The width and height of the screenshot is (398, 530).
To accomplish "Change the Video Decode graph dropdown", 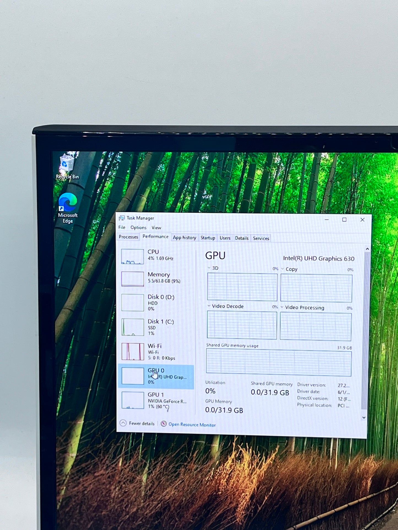I will (x=209, y=306).
